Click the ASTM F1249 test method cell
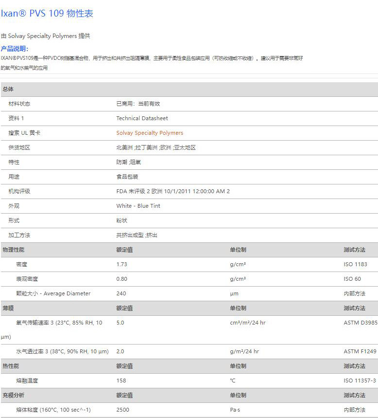Screen dimensions: 378x418 click(x=360, y=351)
